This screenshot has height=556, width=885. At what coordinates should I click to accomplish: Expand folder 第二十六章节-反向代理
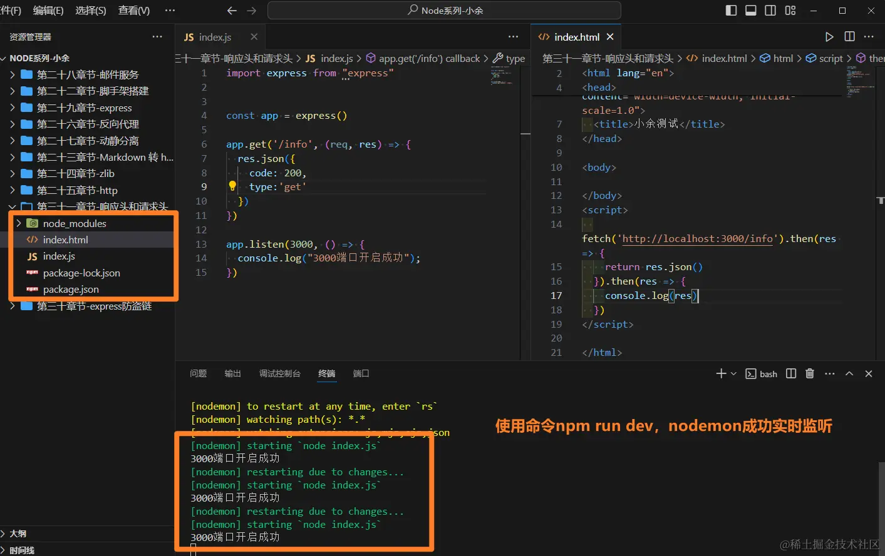(87, 124)
